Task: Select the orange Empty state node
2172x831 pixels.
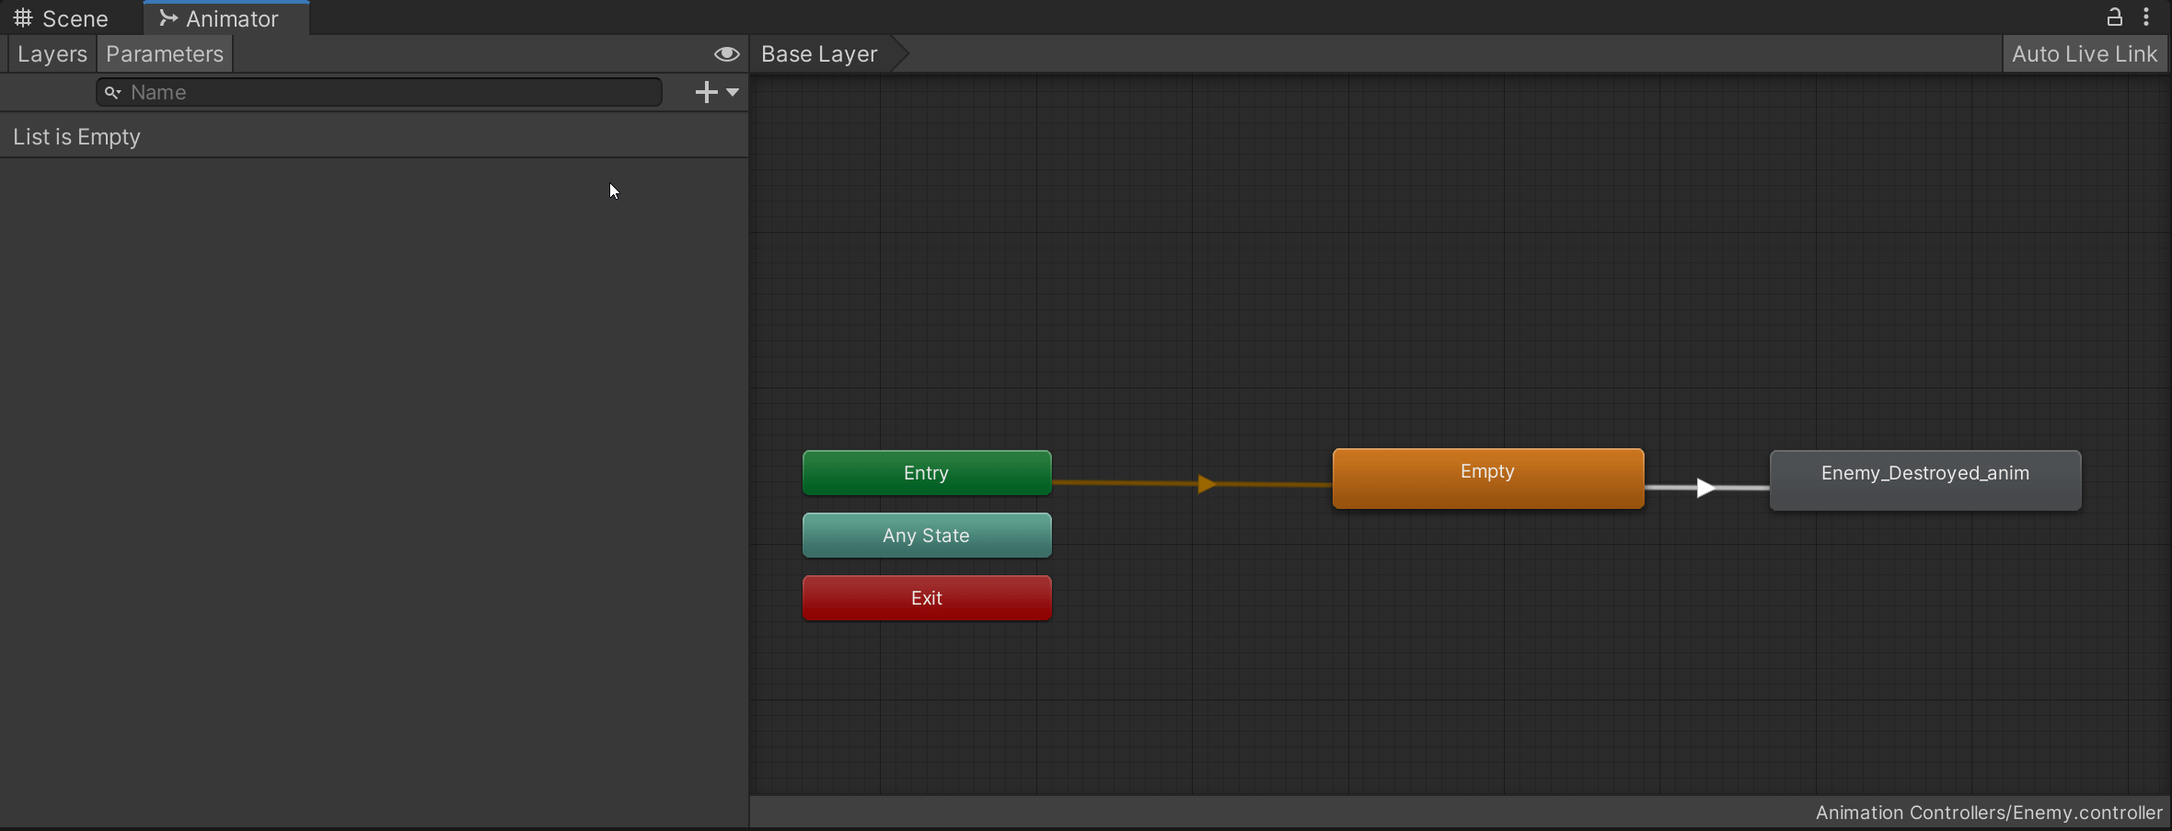Action: (x=1488, y=479)
